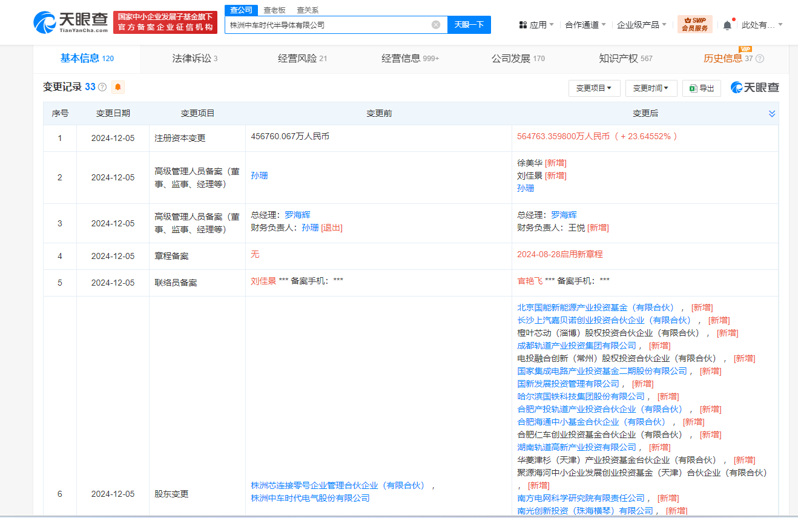Click the 变更日期 column header
This screenshot has width=798, height=518.
(x=113, y=113)
